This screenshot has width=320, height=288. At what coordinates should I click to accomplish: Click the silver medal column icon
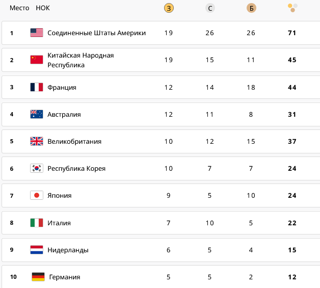210,8
